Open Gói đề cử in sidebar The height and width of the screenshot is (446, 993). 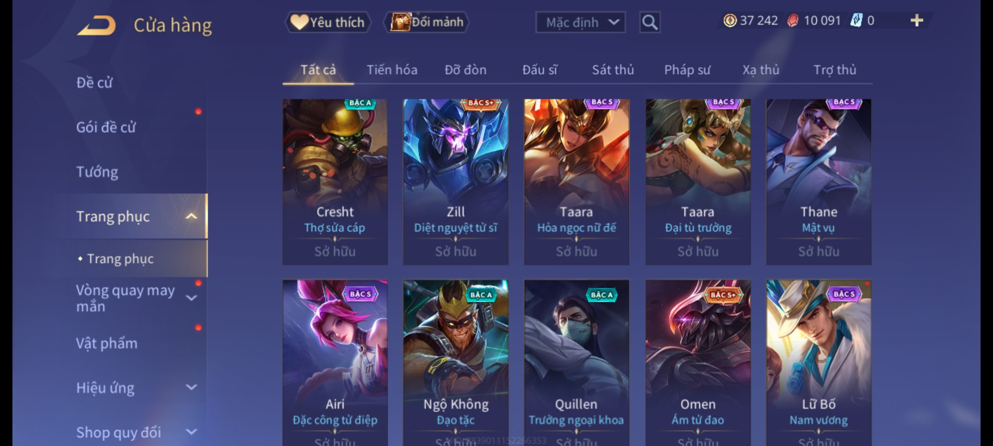106,127
